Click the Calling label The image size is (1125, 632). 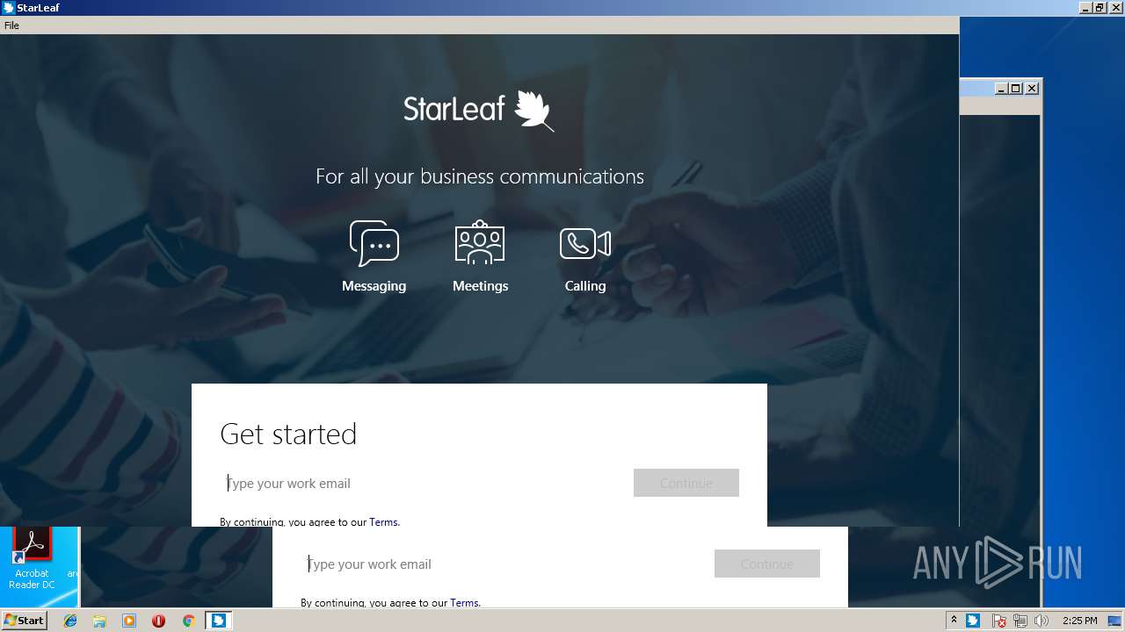585,286
